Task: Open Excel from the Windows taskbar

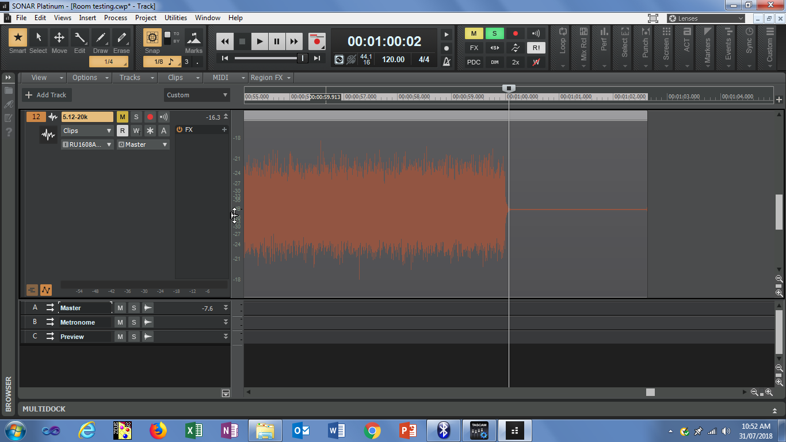Action: [194, 430]
